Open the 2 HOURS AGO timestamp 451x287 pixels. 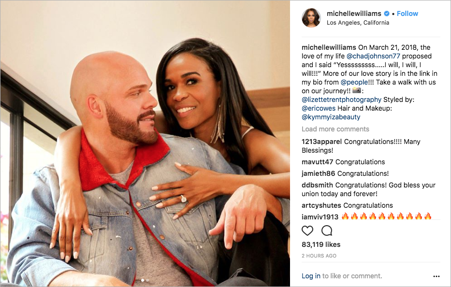click(x=319, y=256)
